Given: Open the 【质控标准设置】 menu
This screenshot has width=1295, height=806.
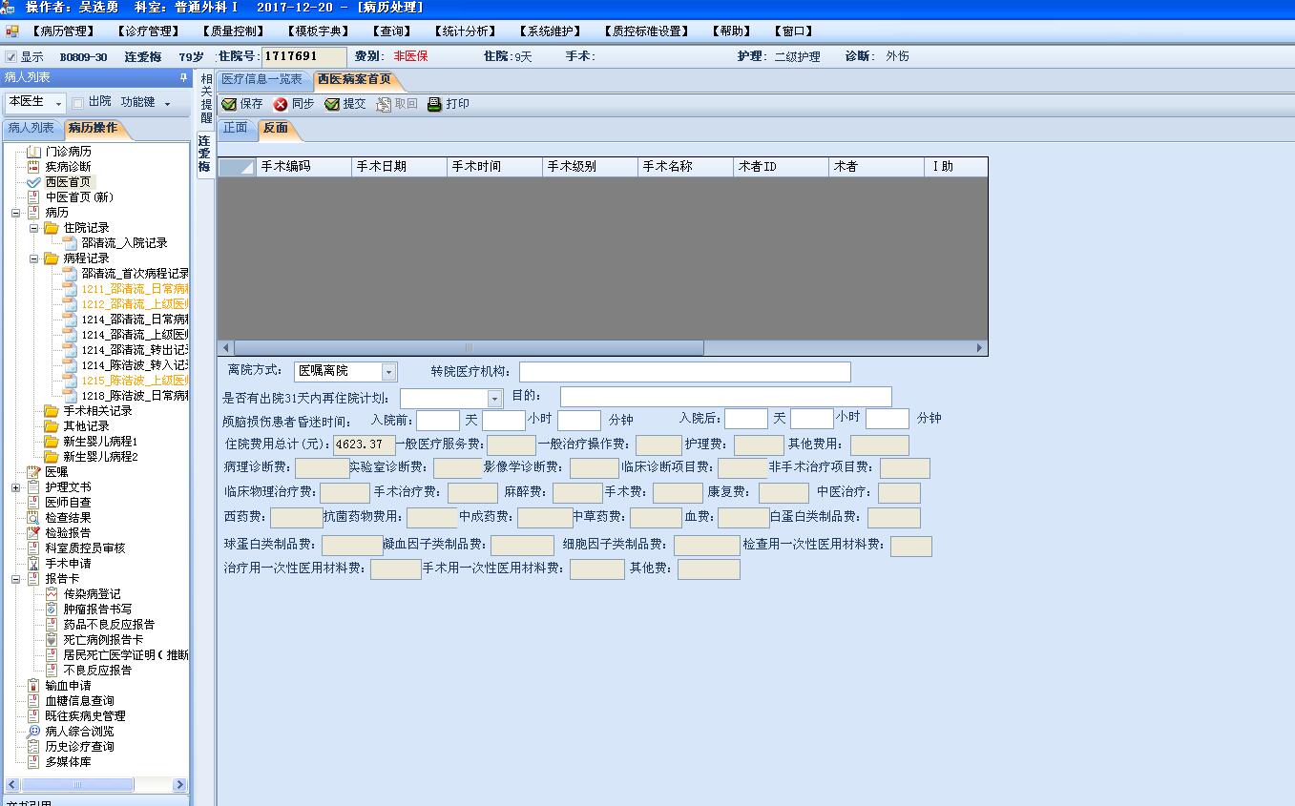Looking at the screenshot, I should [647, 31].
